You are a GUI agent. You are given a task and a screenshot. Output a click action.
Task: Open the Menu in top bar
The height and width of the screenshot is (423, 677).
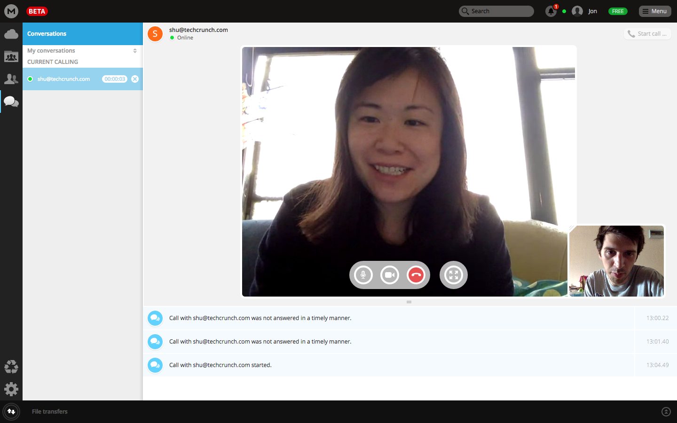pos(654,11)
